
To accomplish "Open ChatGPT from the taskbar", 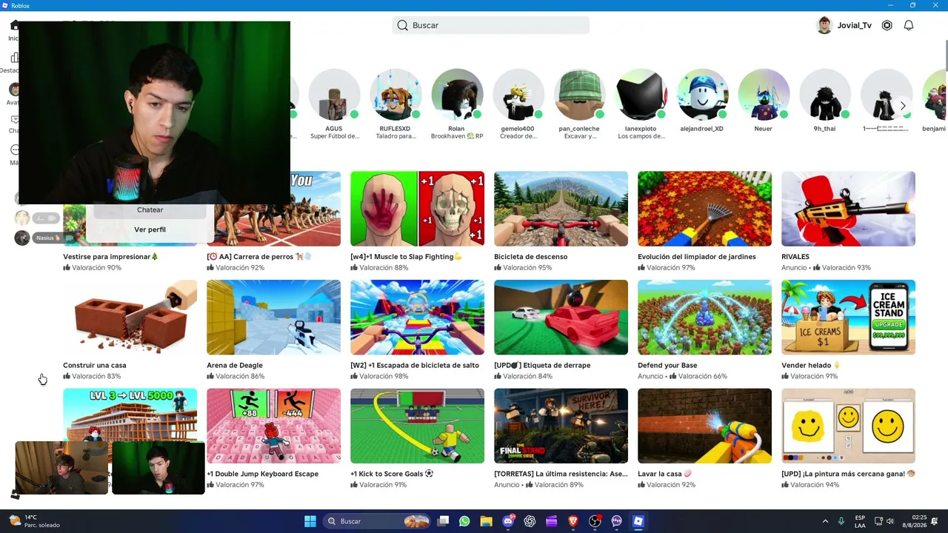I will click(x=530, y=521).
